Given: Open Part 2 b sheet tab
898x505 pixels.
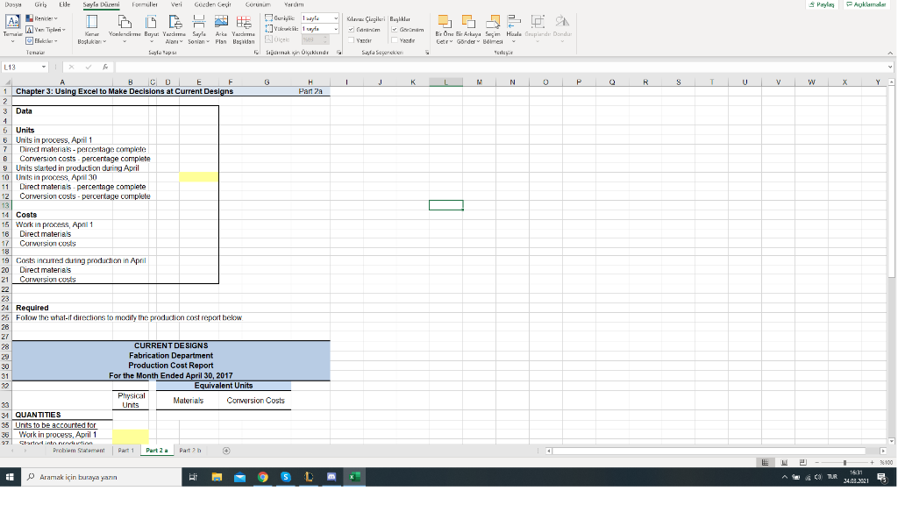Looking at the screenshot, I should tap(190, 451).
